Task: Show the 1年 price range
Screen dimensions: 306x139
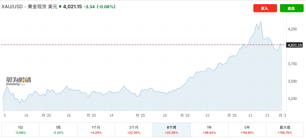Action: tap(209, 130)
